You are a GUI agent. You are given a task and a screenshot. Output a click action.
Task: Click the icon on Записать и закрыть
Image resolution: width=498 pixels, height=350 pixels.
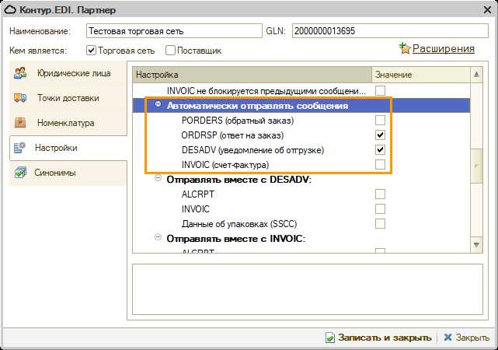[x=330, y=338]
